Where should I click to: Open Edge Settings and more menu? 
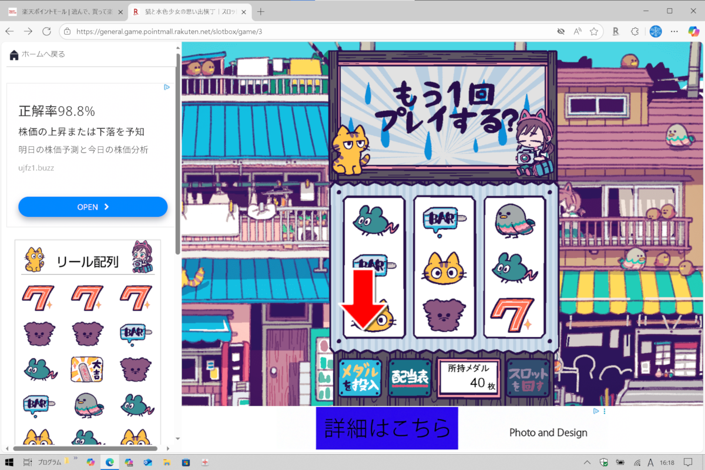coord(674,32)
